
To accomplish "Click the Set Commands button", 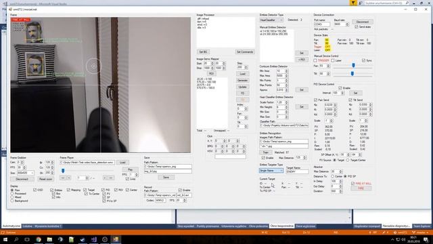I will pyautogui.click(x=245, y=52).
